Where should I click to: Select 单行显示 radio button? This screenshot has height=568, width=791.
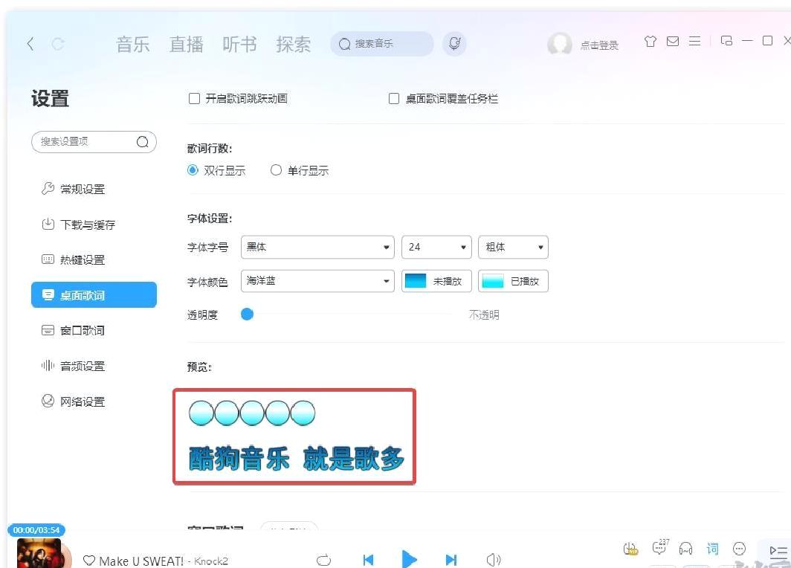click(276, 170)
